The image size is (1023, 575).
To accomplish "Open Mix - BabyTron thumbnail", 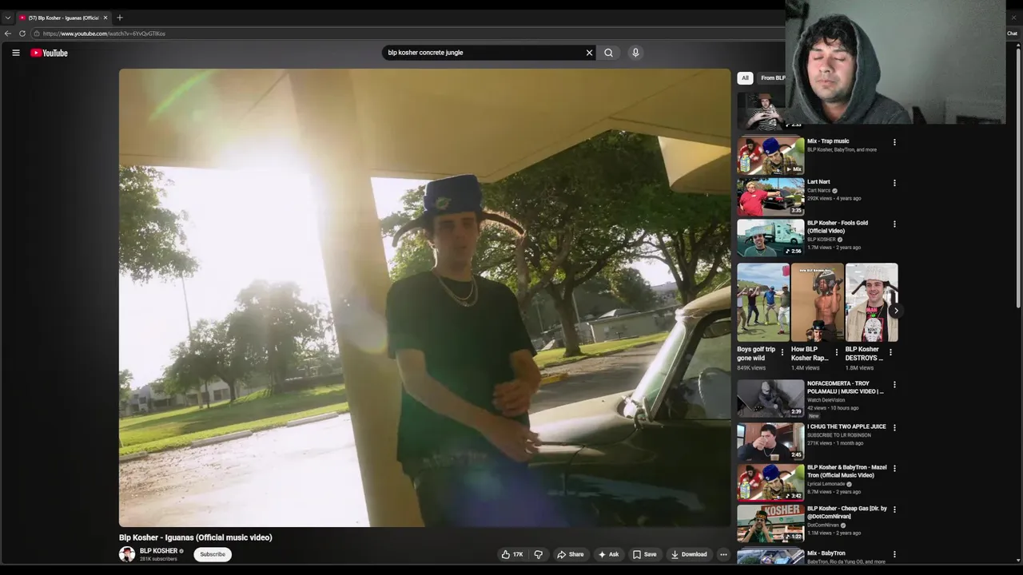I will (770, 557).
